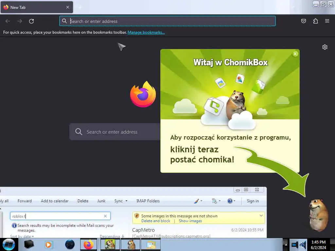
Task: Clear the Mail search box text
Action: click(105, 216)
